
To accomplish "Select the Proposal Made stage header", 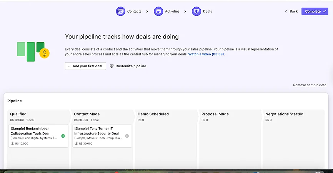I will pyautogui.click(x=215, y=114).
